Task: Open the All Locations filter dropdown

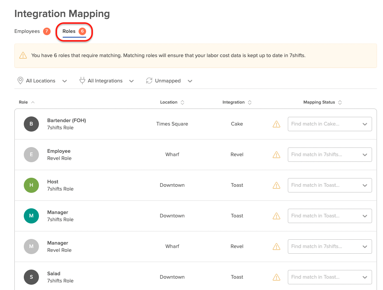Action: (x=42, y=81)
